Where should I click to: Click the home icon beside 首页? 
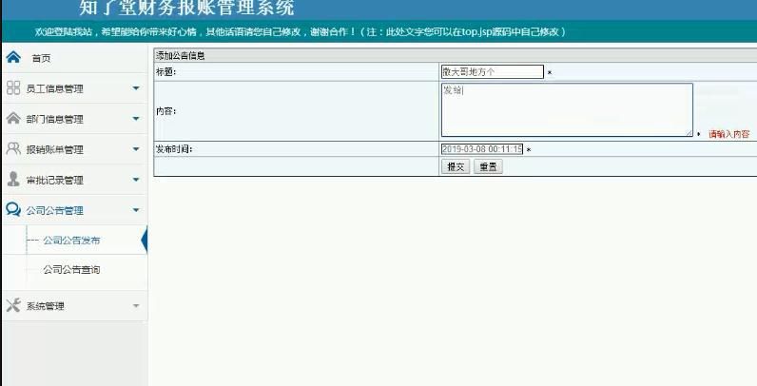(13, 57)
